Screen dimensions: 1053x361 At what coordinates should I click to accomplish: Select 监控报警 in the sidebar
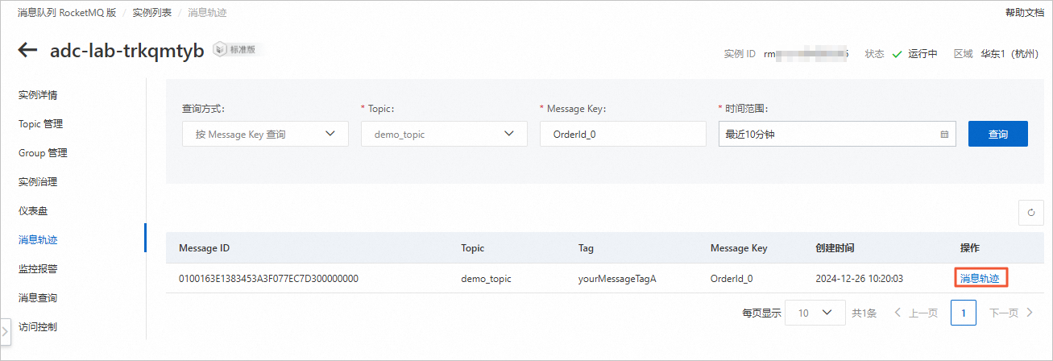coord(38,269)
